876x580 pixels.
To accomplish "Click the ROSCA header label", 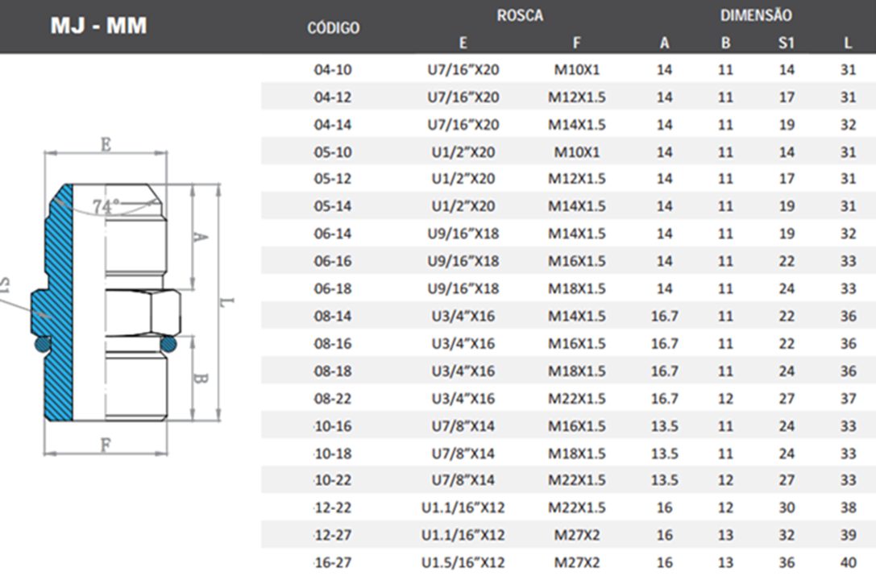I will (520, 15).
